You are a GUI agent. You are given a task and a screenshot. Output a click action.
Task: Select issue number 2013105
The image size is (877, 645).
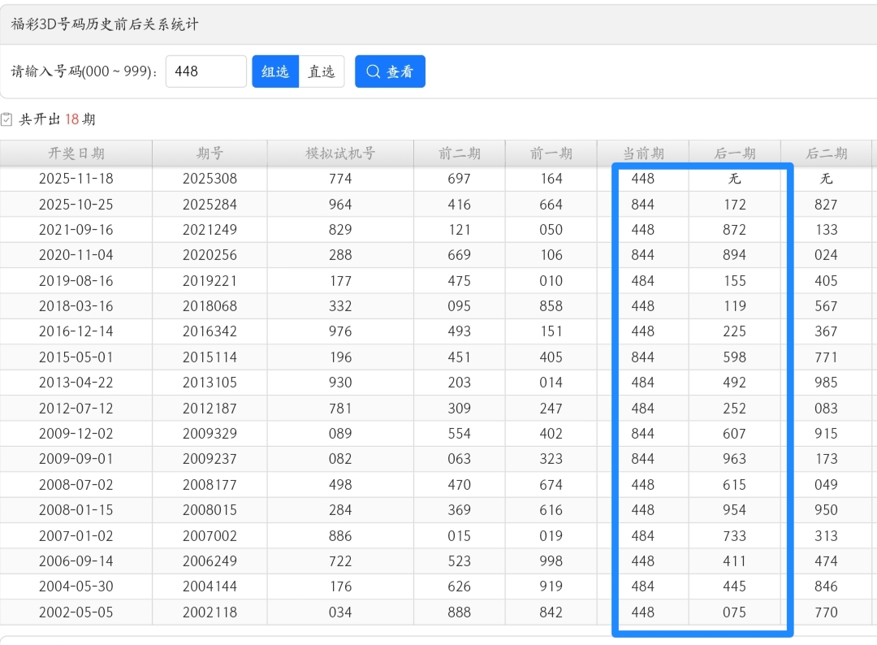[x=210, y=383]
